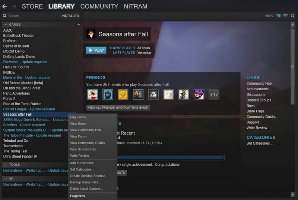Open second friend avatar with teal frame
Screen dimensions: 298x200
(x=108, y=94)
